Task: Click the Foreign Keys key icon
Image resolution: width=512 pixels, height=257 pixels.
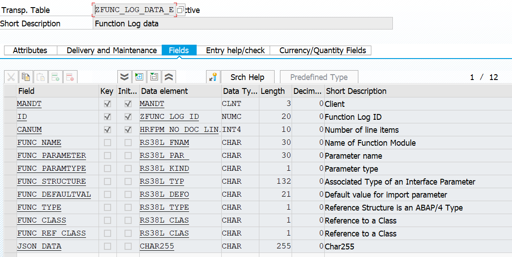Action: pos(213,77)
